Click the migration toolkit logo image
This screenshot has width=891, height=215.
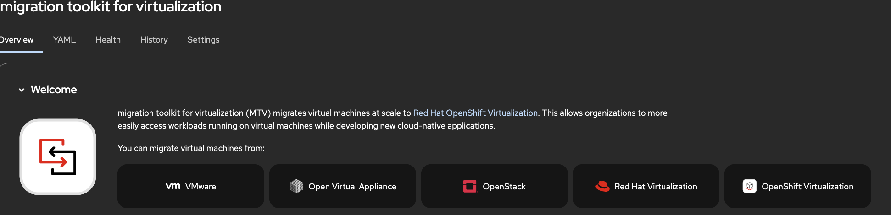[x=58, y=157]
